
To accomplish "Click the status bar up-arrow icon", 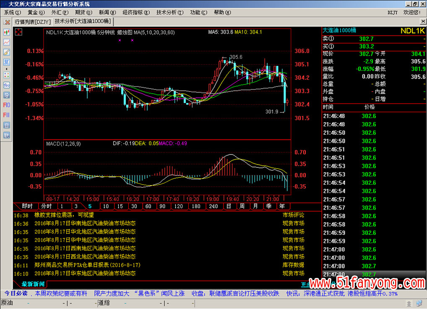I will 409,304.
